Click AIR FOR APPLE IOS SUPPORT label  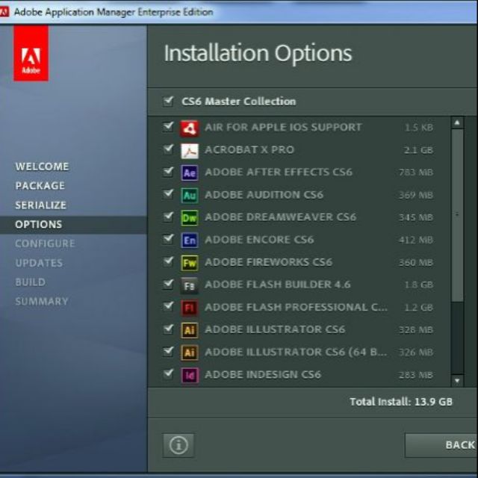283,127
